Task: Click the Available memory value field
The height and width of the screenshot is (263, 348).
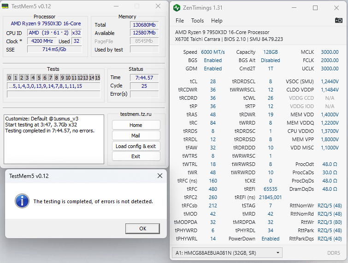Action: [144, 33]
